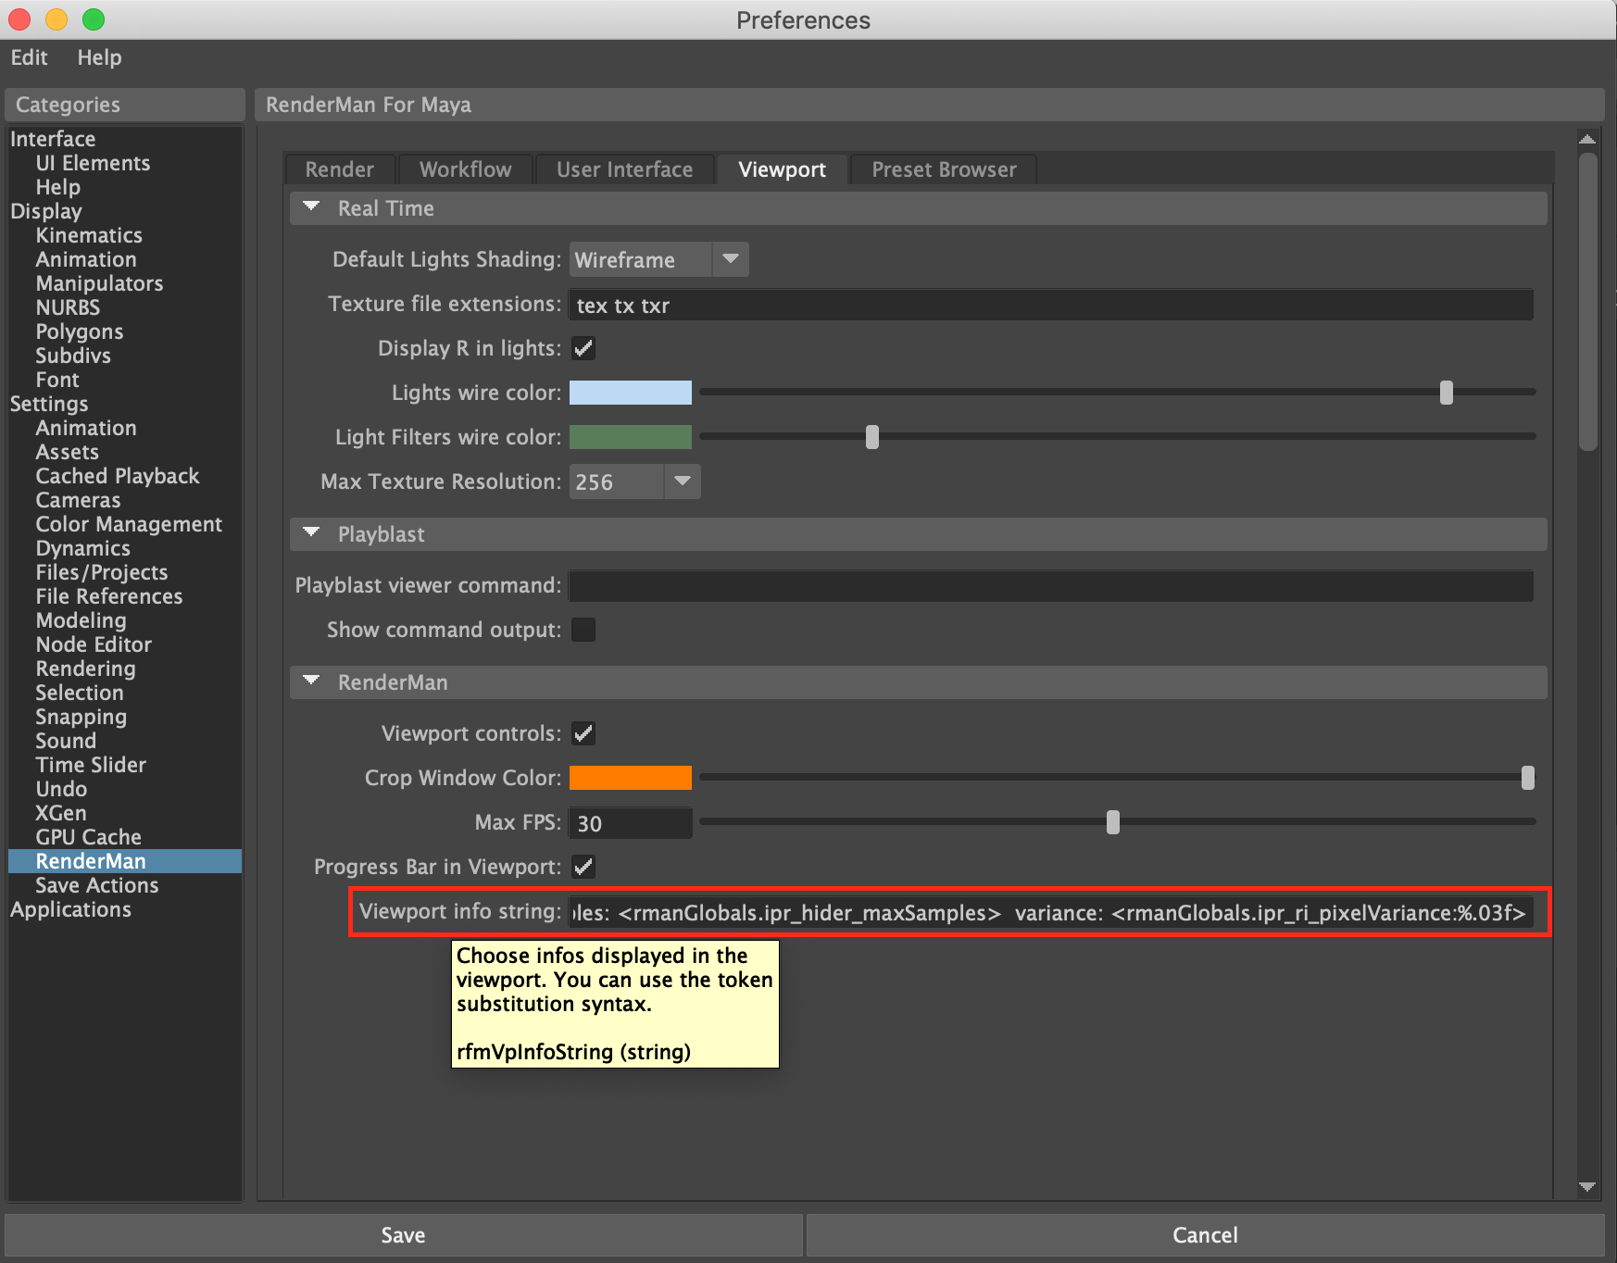The image size is (1617, 1263).
Task: Select UI Elements category
Action: pyautogui.click(x=93, y=163)
